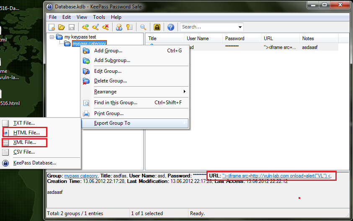Click the 'vuln-la...' desktop item
This screenshot has width=353, height=221.
click(10, 77)
